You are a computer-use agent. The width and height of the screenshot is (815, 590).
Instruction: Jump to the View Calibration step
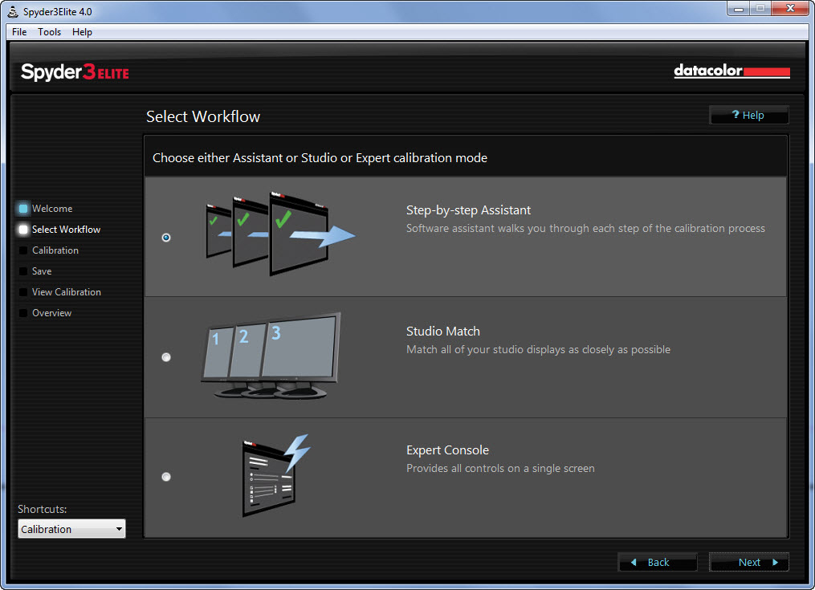[66, 292]
